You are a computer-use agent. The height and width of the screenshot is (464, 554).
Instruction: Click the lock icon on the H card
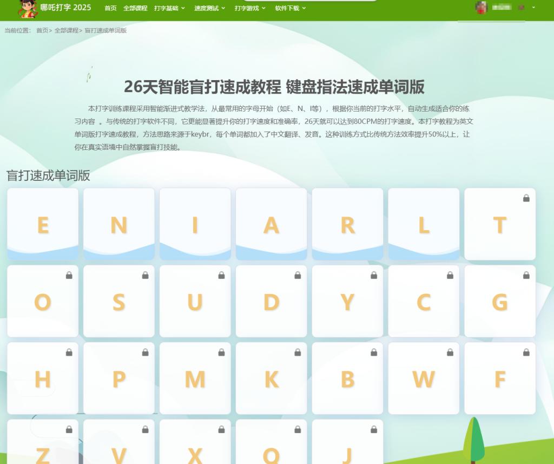click(x=69, y=352)
